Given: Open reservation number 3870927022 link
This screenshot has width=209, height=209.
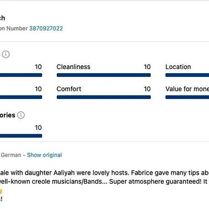Looking at the screenshot, I should click(x=46, y=28).
